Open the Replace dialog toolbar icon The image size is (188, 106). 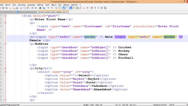point(44,8)
